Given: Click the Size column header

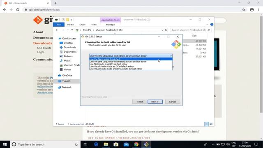Looking at the screenshot, I should point(194,36).
